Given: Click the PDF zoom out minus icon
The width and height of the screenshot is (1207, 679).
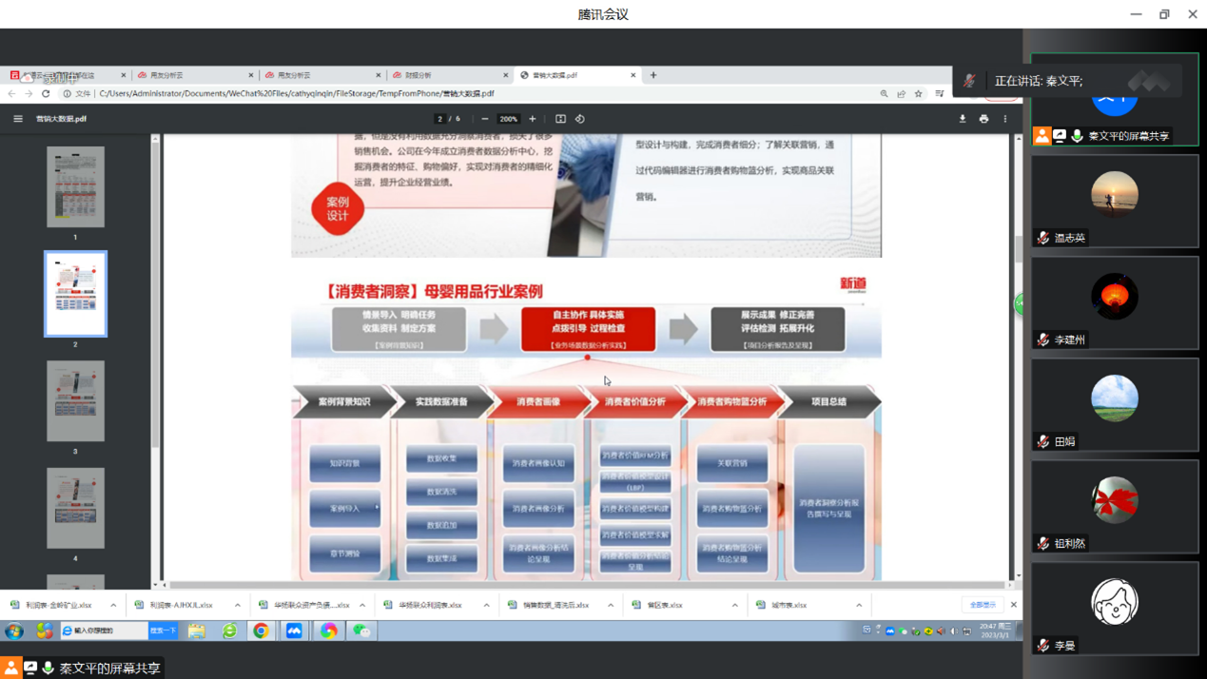Looking at the screenshot, I should pos(485,119).
